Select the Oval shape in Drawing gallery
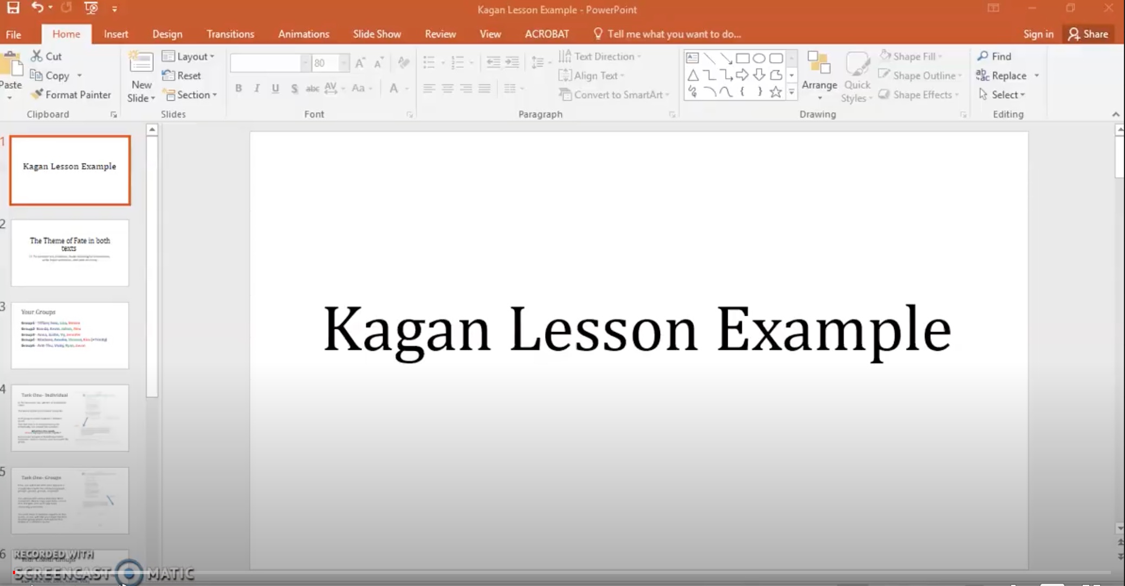The image size is (1125, 586). point(759,58)
